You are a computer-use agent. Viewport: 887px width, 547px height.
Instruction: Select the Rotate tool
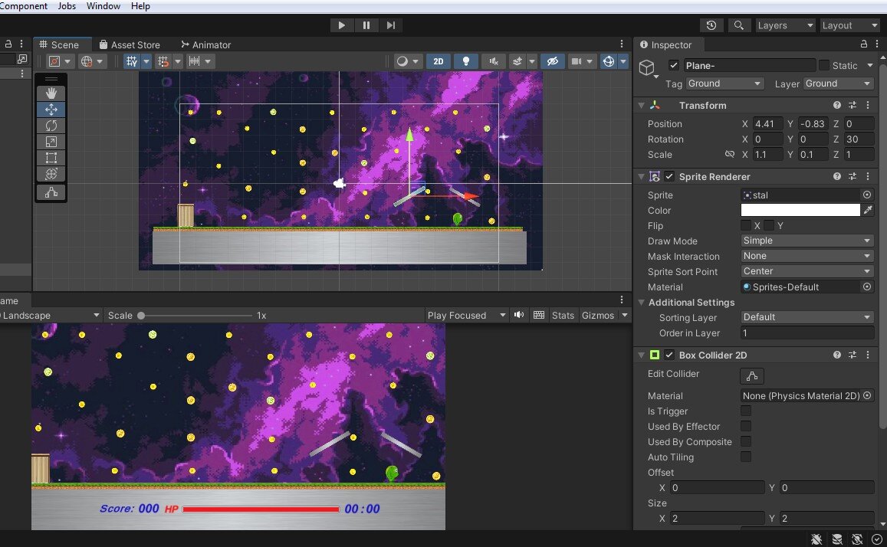coord(51,126)
